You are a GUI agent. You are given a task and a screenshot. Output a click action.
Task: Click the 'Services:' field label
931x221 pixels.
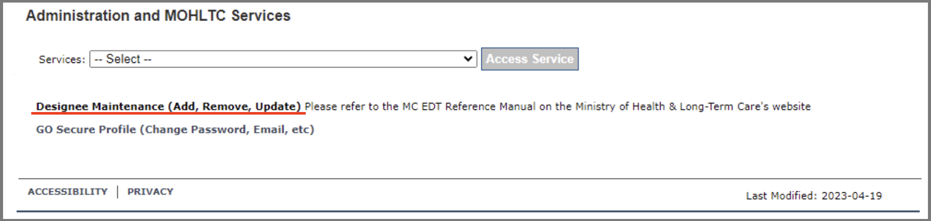pos(62,59)
